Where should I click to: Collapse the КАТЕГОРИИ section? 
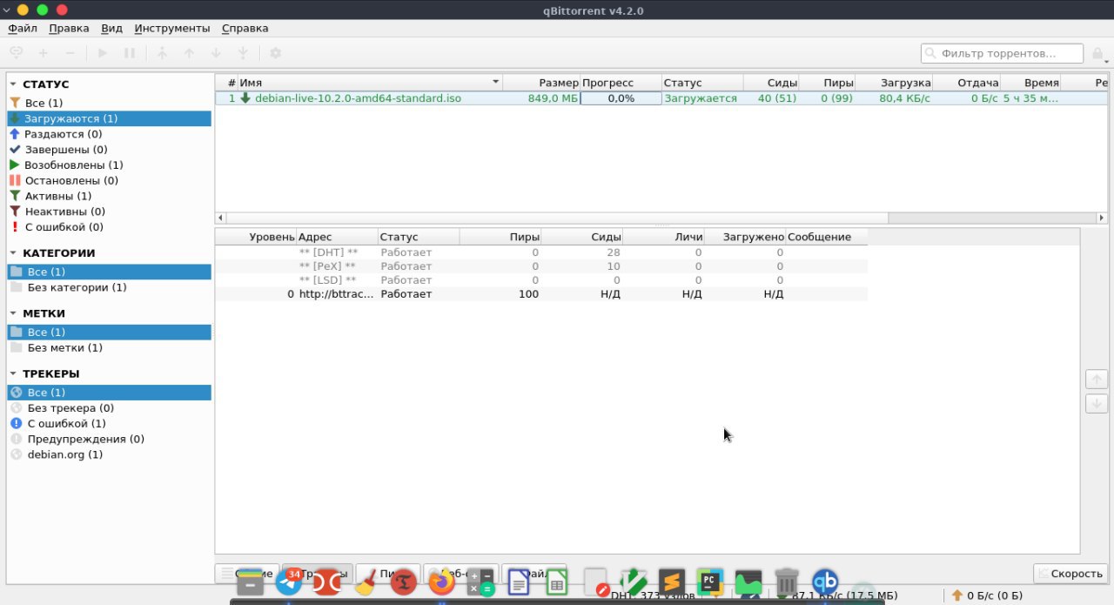[x=13, y=253]
